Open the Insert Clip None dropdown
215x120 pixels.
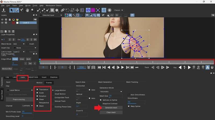click(25, 48)
